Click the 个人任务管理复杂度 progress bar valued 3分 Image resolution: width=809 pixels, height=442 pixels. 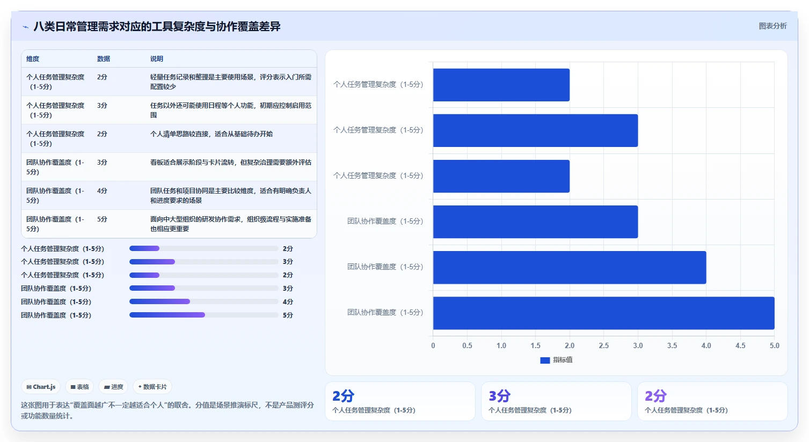[x=204, y=262]
